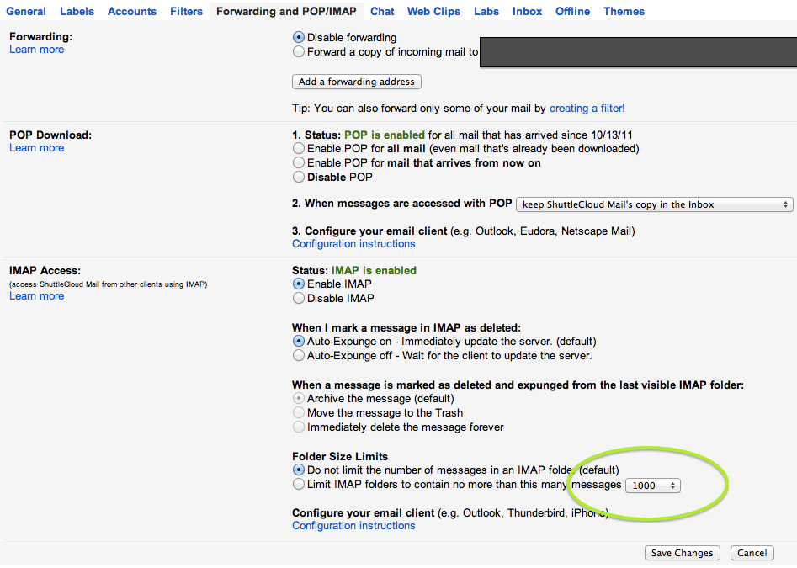Click Add a forwarding address button
Screen dimensions: 797x568
click(x=356, y=82)
